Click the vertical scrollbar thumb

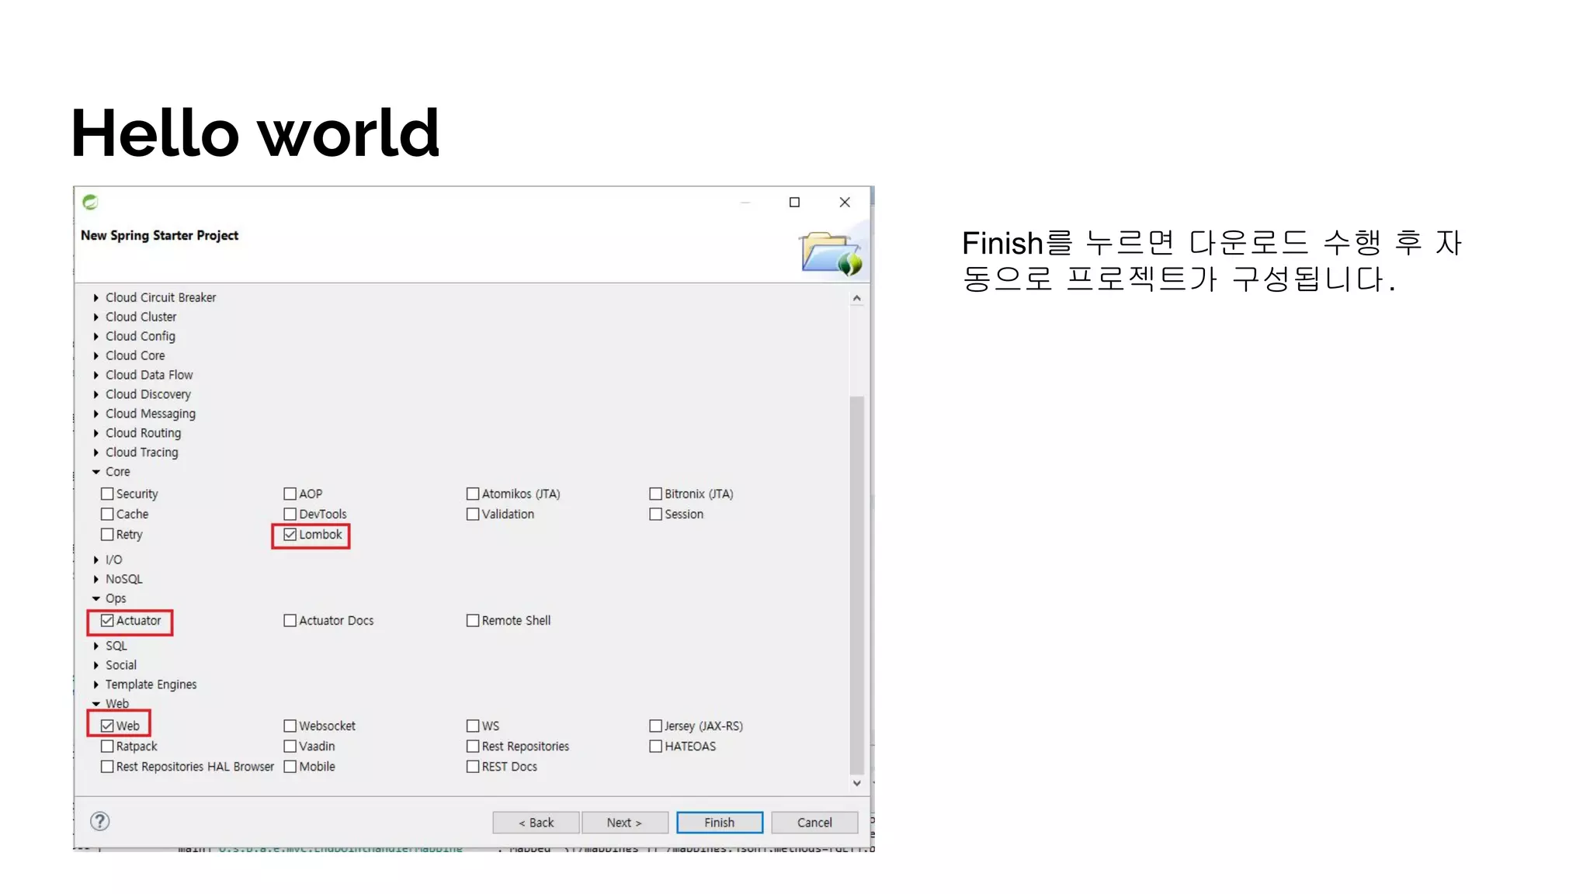[856, 585]
